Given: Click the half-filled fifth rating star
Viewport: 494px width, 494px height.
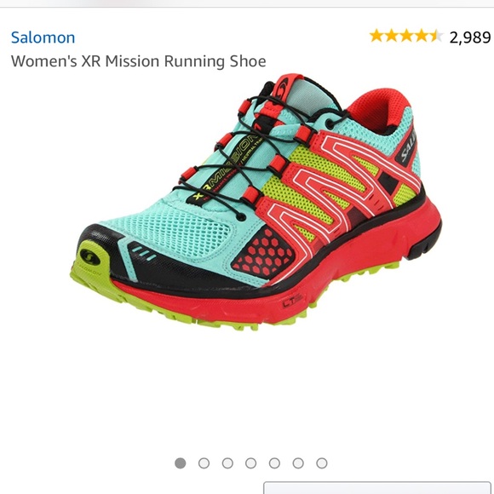Looking at the screenshot, I should [436, 36].
